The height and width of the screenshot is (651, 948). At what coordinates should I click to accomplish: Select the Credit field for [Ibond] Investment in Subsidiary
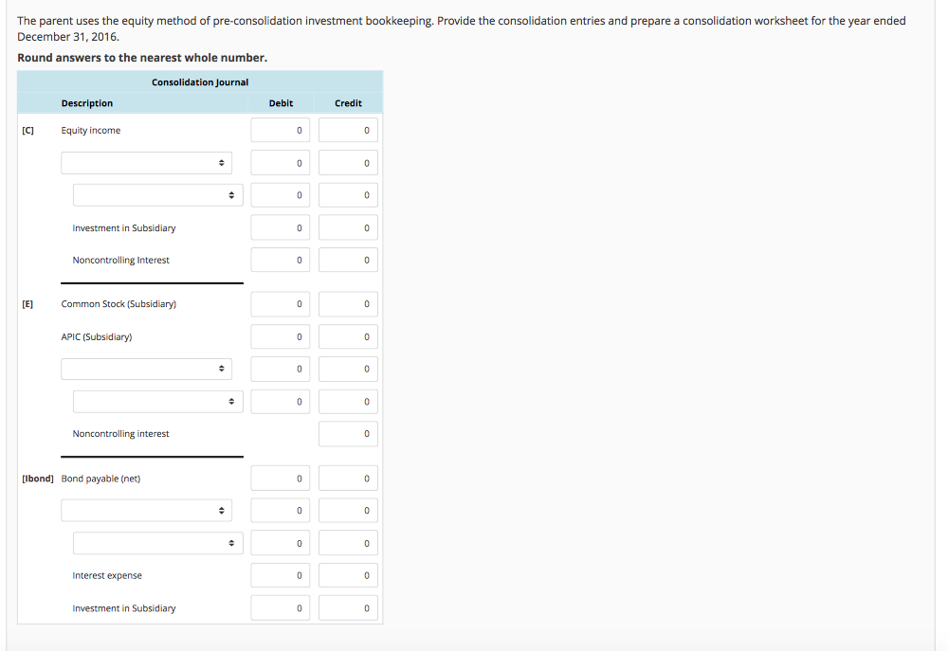click(348, 608)
